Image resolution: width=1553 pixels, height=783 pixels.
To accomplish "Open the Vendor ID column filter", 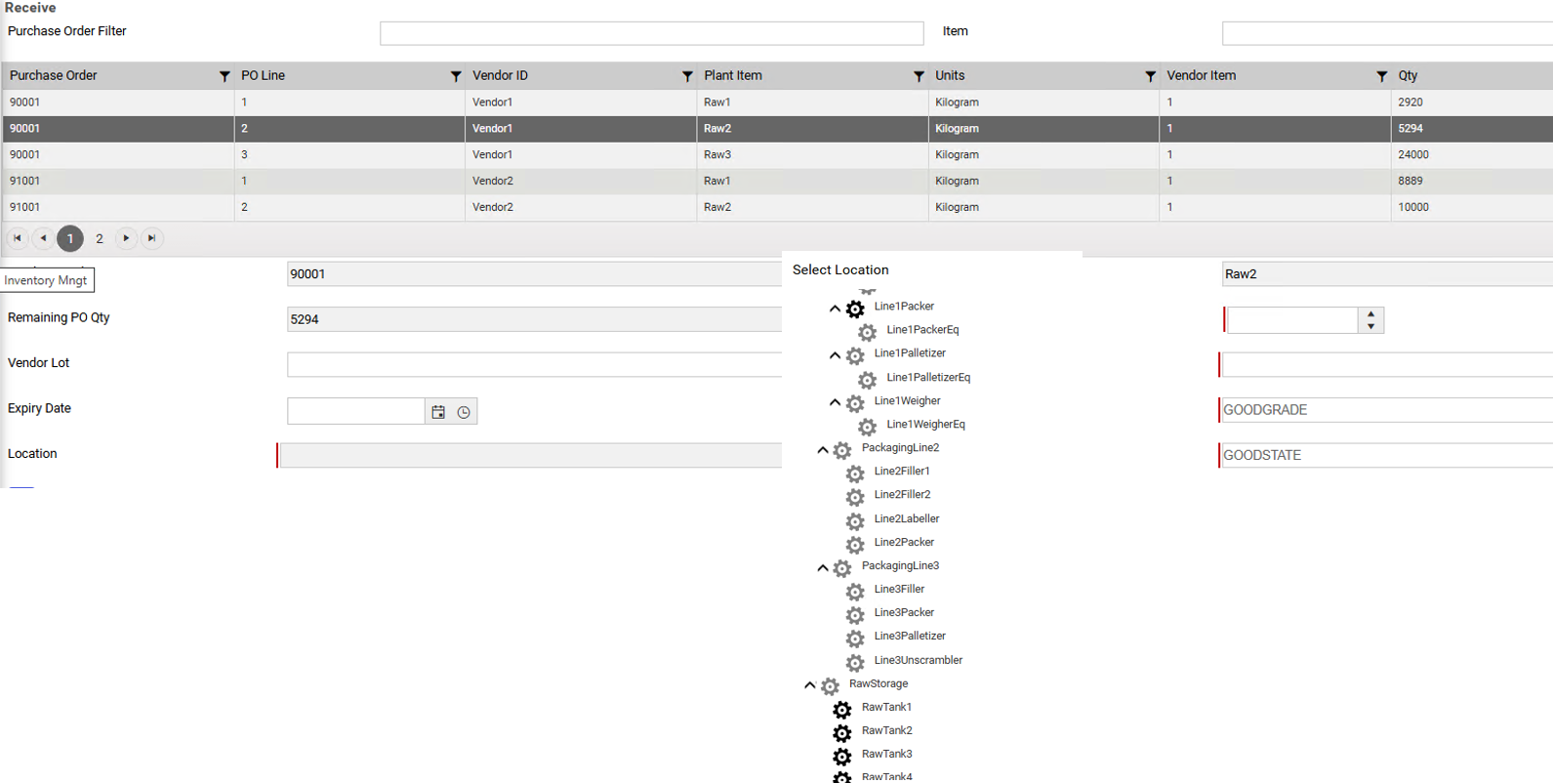I will coord(687,76).
